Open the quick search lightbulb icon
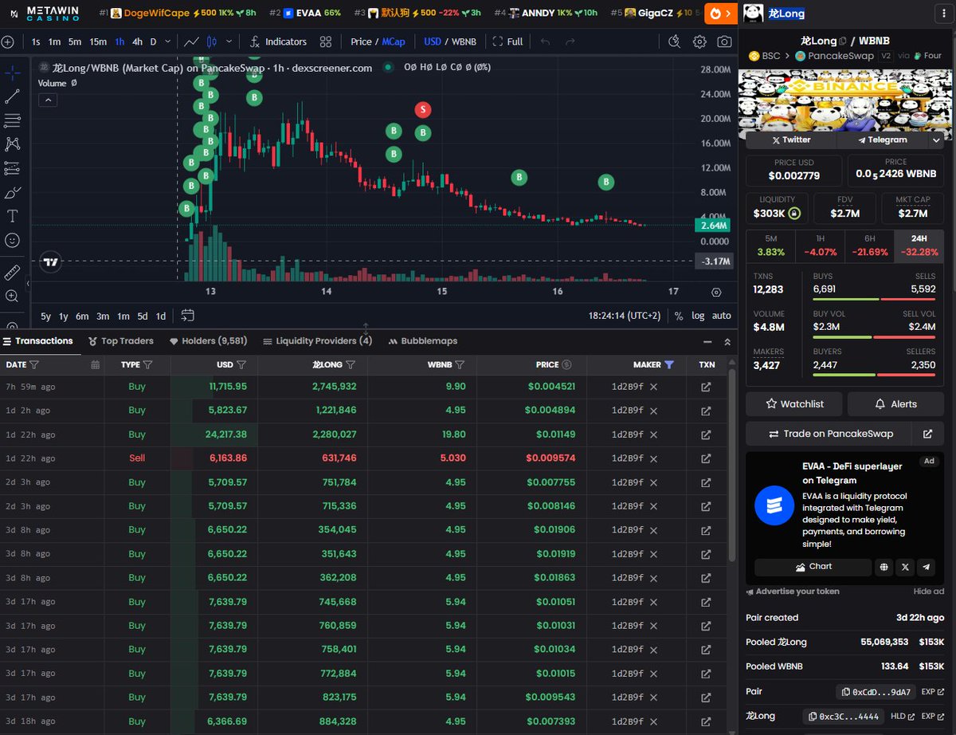This screenshot has height=735, width=956. (675, 41)
